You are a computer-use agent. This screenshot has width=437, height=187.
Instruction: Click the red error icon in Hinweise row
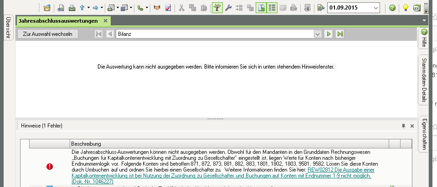coord(50,167)
